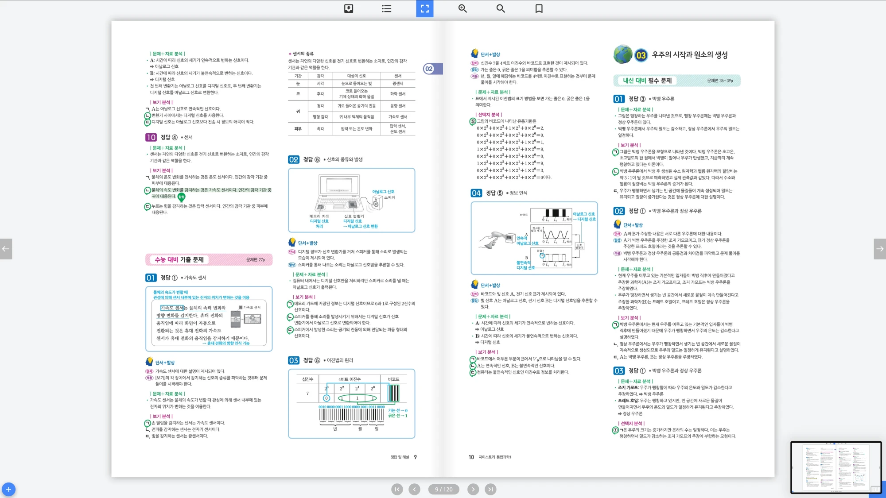This screenshot has height=498, width=886.
Task: Go to the previous page with left arrow
Action: click(x=6, y=249)
